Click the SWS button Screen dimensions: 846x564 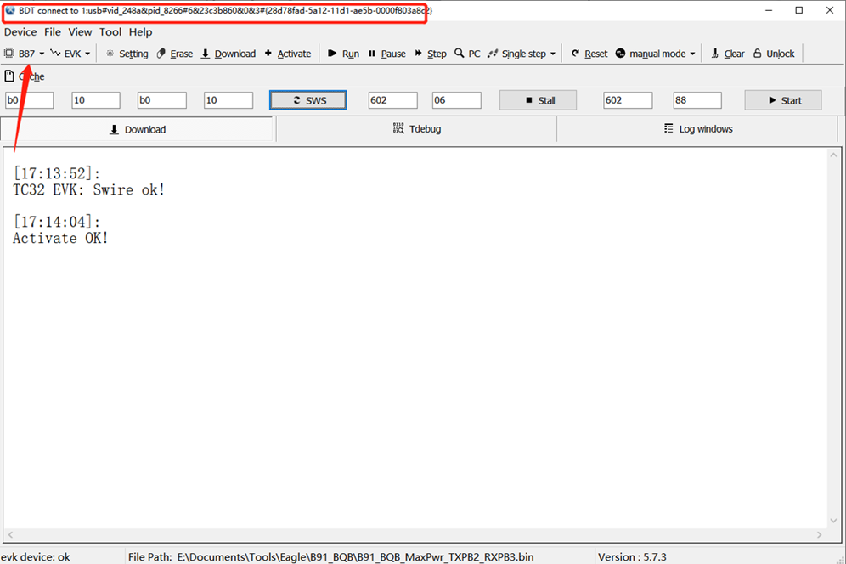pyautogui.click(x=308, y=100)
